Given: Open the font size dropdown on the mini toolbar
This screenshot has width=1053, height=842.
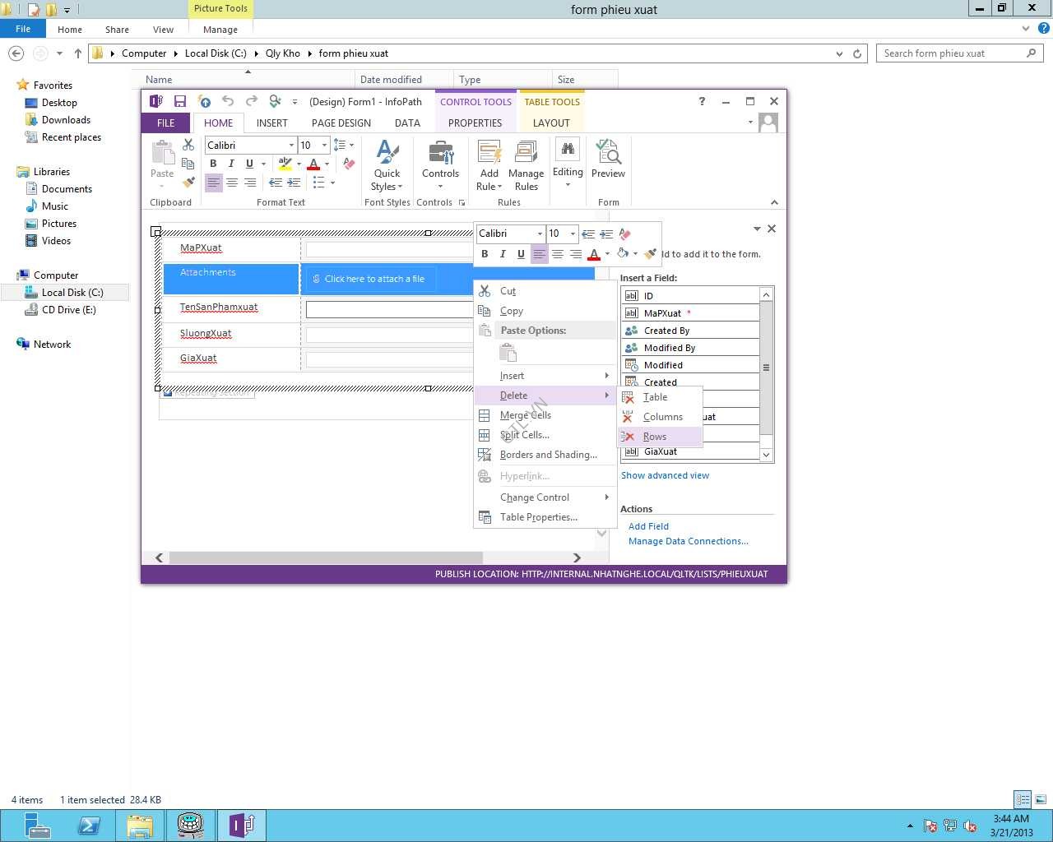Looking at the screenshot, I should [x=573, y=234].
